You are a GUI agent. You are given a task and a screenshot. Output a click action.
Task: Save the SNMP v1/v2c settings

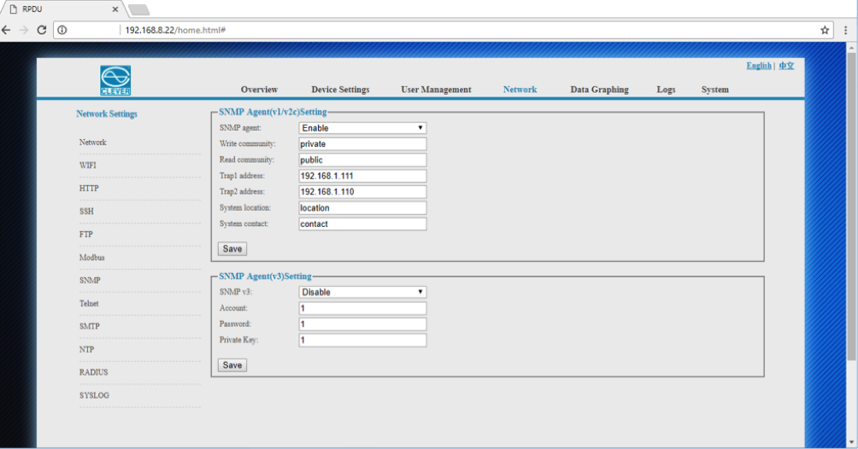tap(232, 249)
